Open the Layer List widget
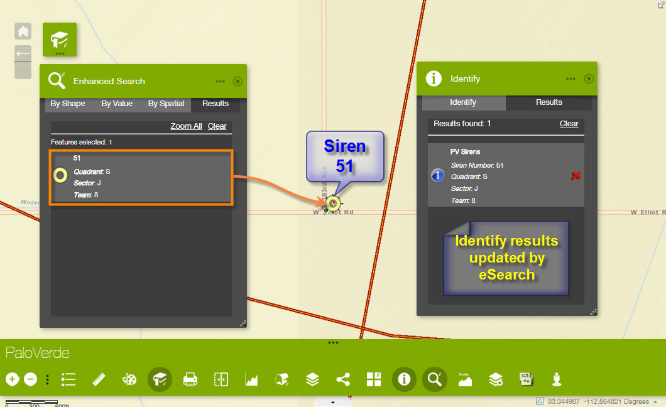The height and width of the screenshot is (407, 666). click(313, 379)
